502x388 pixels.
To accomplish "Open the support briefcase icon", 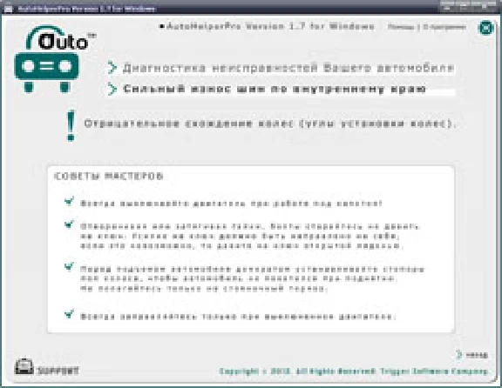I will pos(24,367).
